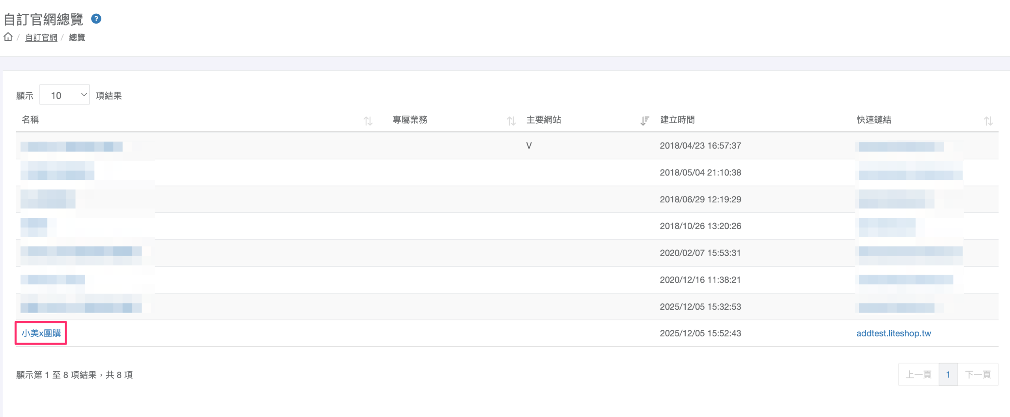
Task: Sort by the 名稱 column arrows
Action: pyautogui.click(x=368, y=121)
